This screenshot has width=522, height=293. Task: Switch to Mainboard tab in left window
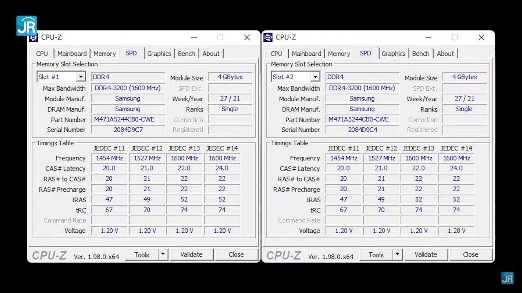(72, 54)
